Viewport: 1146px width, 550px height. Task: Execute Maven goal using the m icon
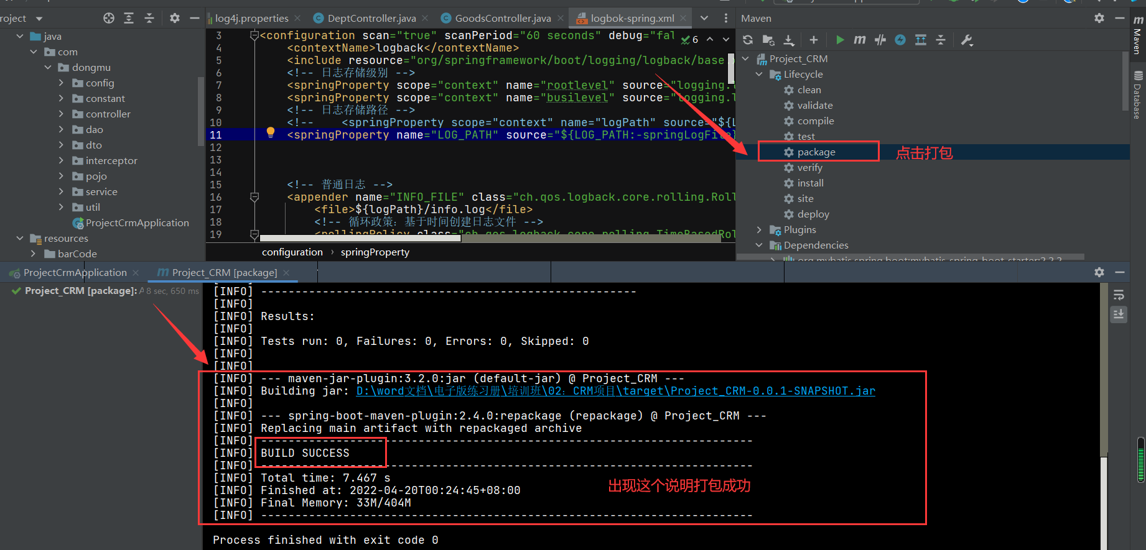(860, 40)
